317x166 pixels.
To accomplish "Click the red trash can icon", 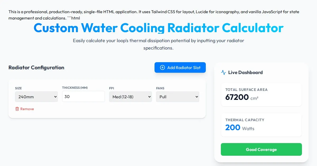I will (17, 109).
